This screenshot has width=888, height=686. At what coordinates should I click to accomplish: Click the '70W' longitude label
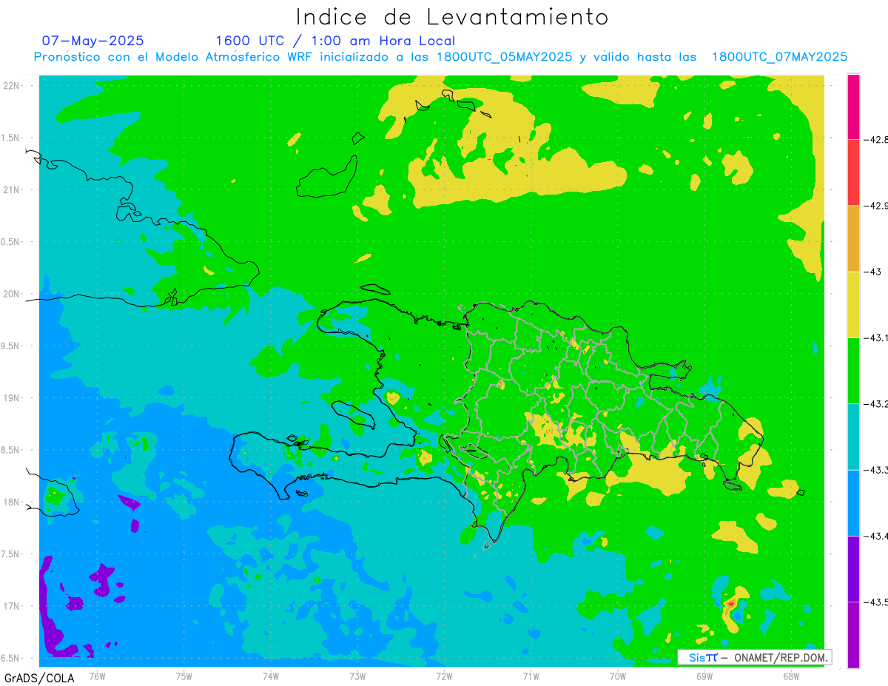click(x=618, y=676)
